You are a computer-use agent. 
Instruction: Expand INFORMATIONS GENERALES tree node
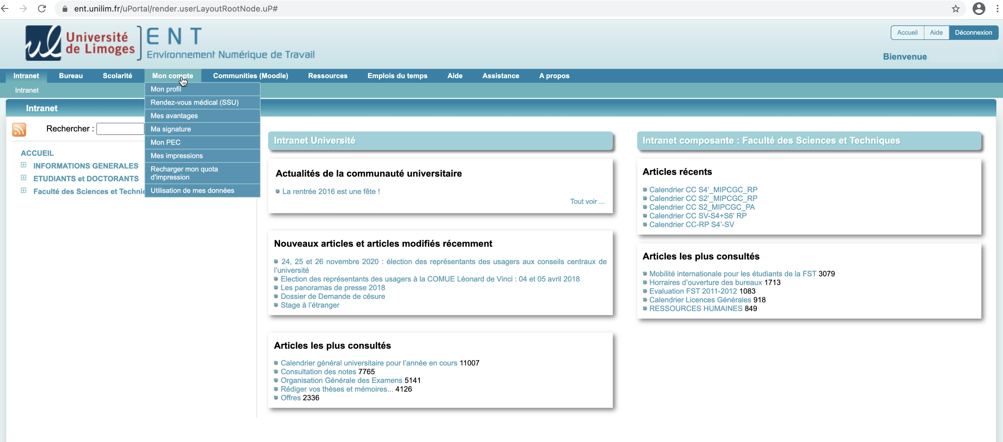[x=23, y=165]
